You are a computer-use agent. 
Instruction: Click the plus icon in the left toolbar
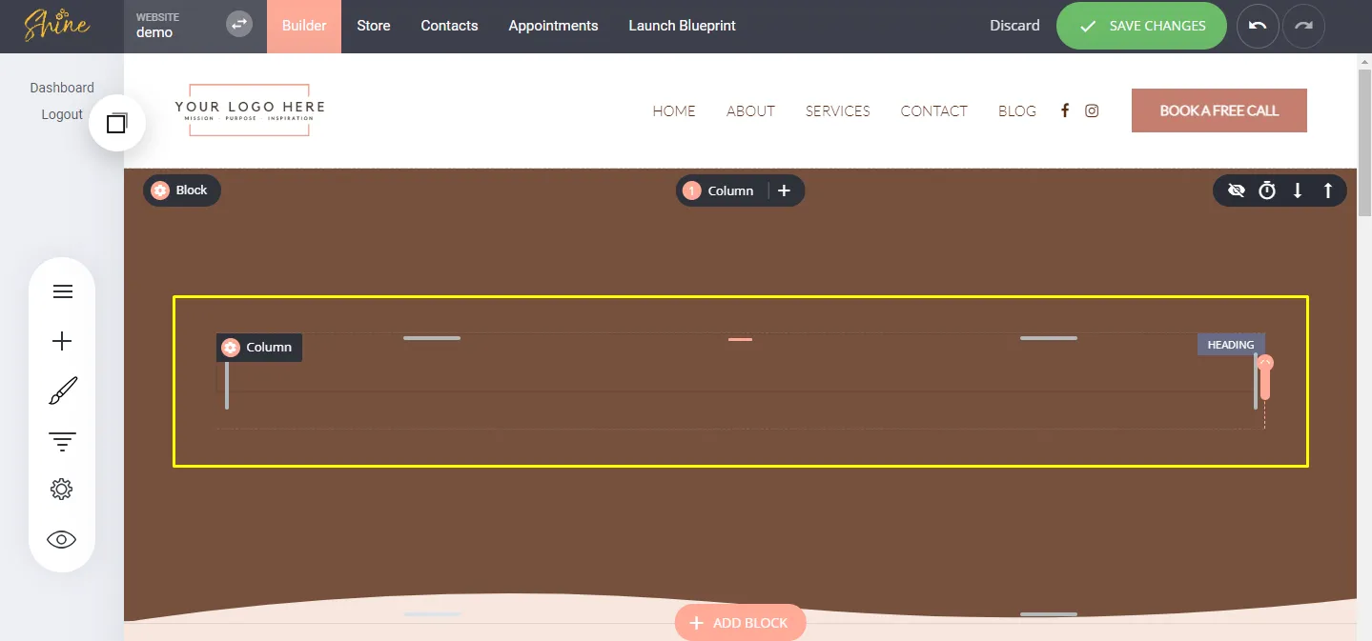[x=62, y=341]
